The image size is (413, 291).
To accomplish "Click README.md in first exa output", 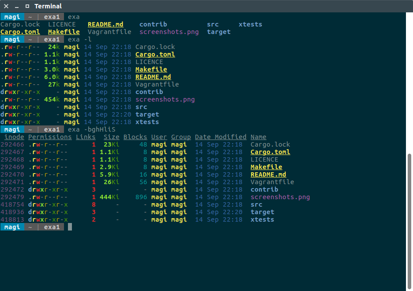I will point(105,24).
